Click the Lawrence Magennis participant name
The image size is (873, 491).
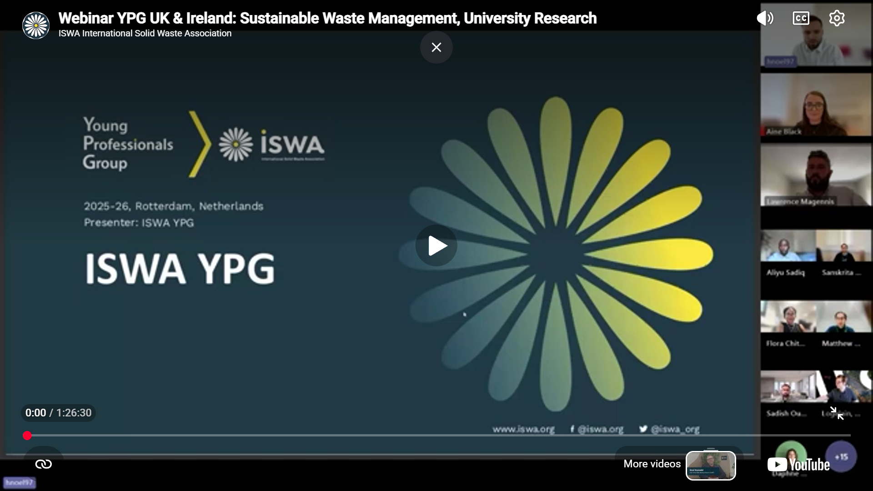(800, 201)
